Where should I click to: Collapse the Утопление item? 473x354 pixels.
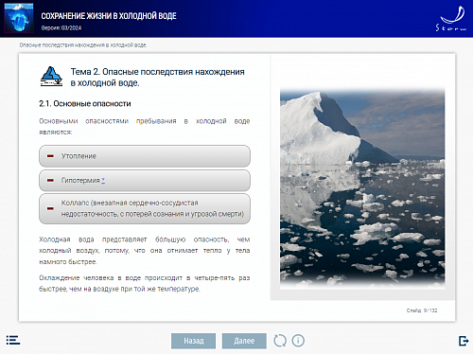pyautogui.click(x=145, y=156)
